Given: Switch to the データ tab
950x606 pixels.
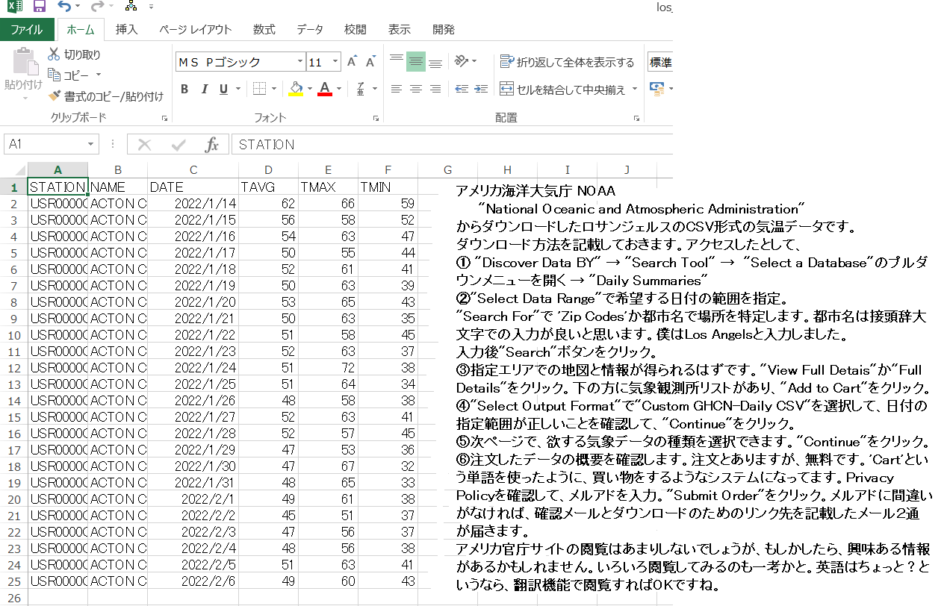Looking at the screenshot, I should 310,30.
